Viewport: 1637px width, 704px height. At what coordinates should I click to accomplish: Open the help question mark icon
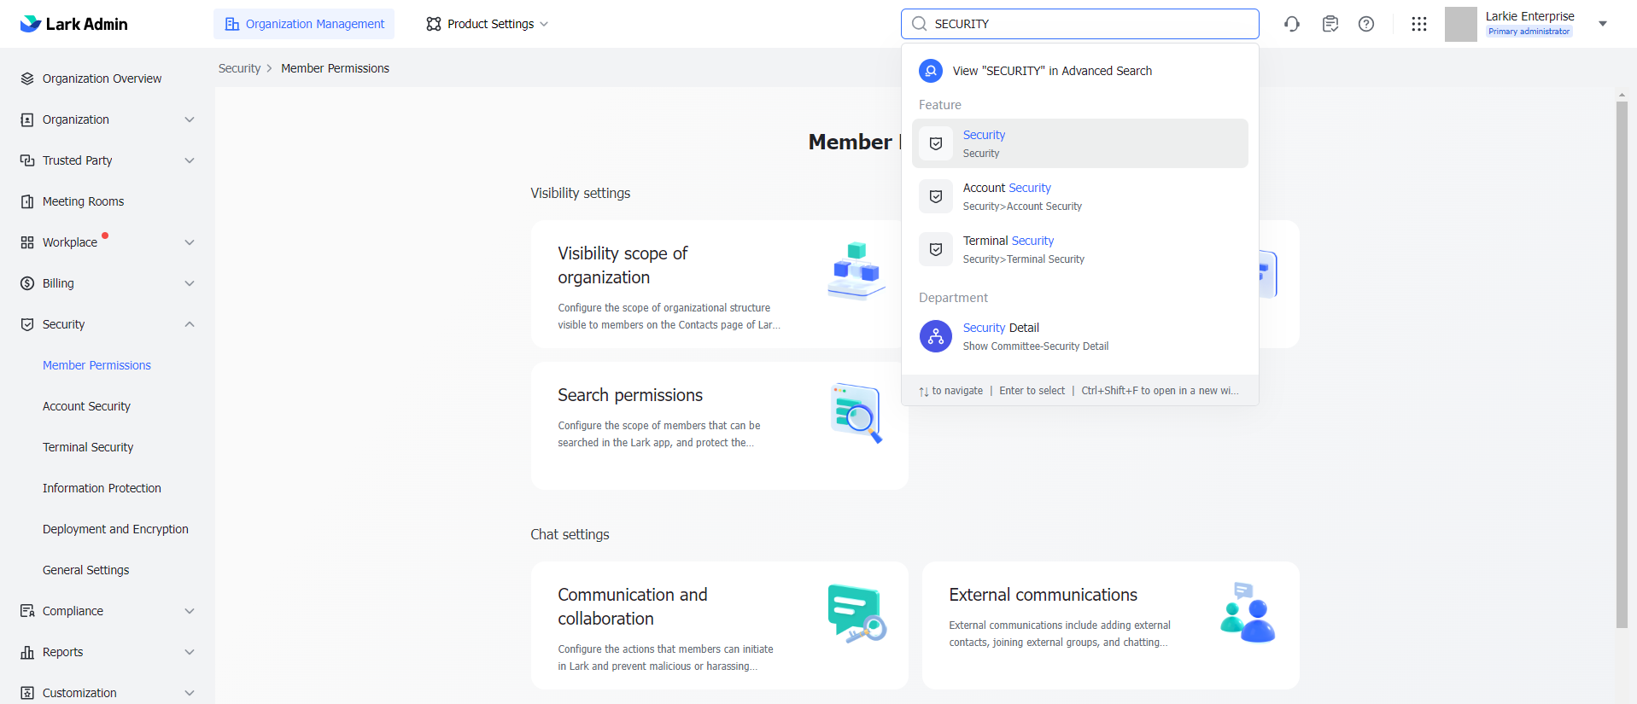pyautogui.click(x=1366, y=24)
